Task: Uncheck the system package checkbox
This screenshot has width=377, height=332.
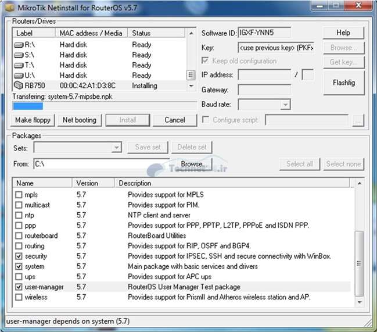Action: (x=19, y=266)
